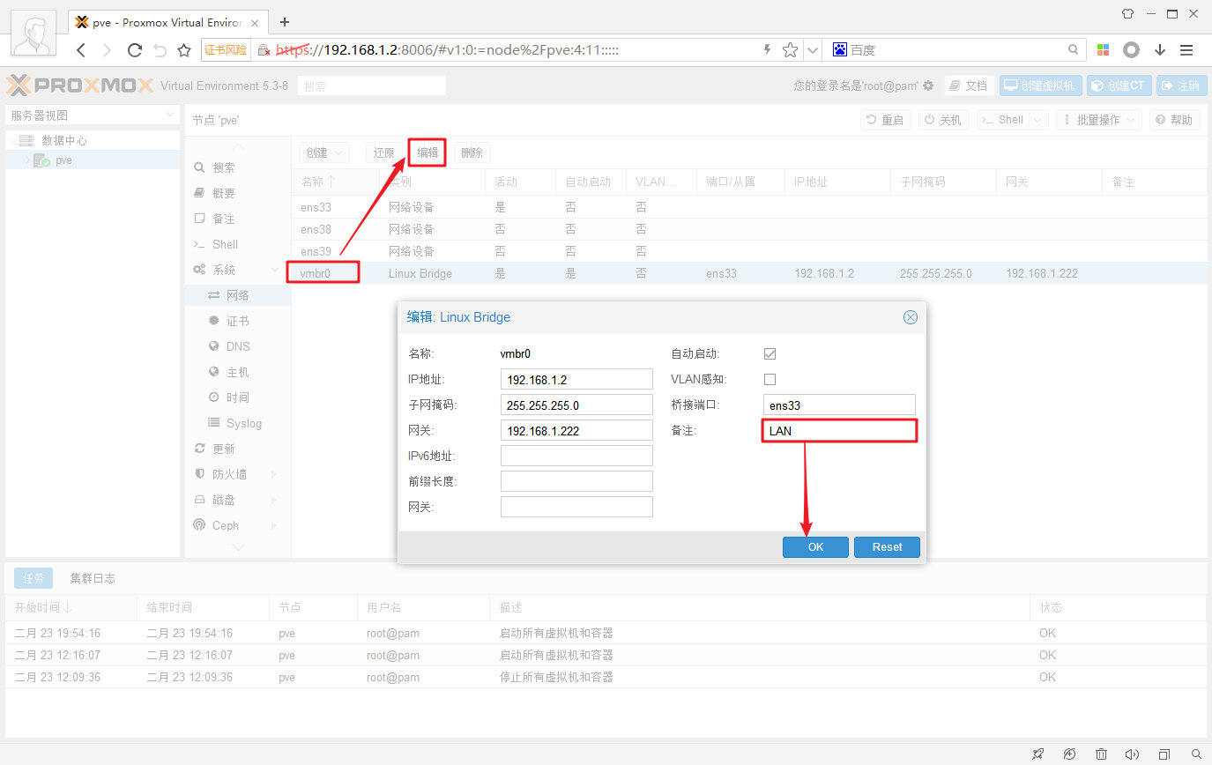This screenshot has width=1212, height=765.
Task: Click the star icon inside address bar
Action: (791, 50)
